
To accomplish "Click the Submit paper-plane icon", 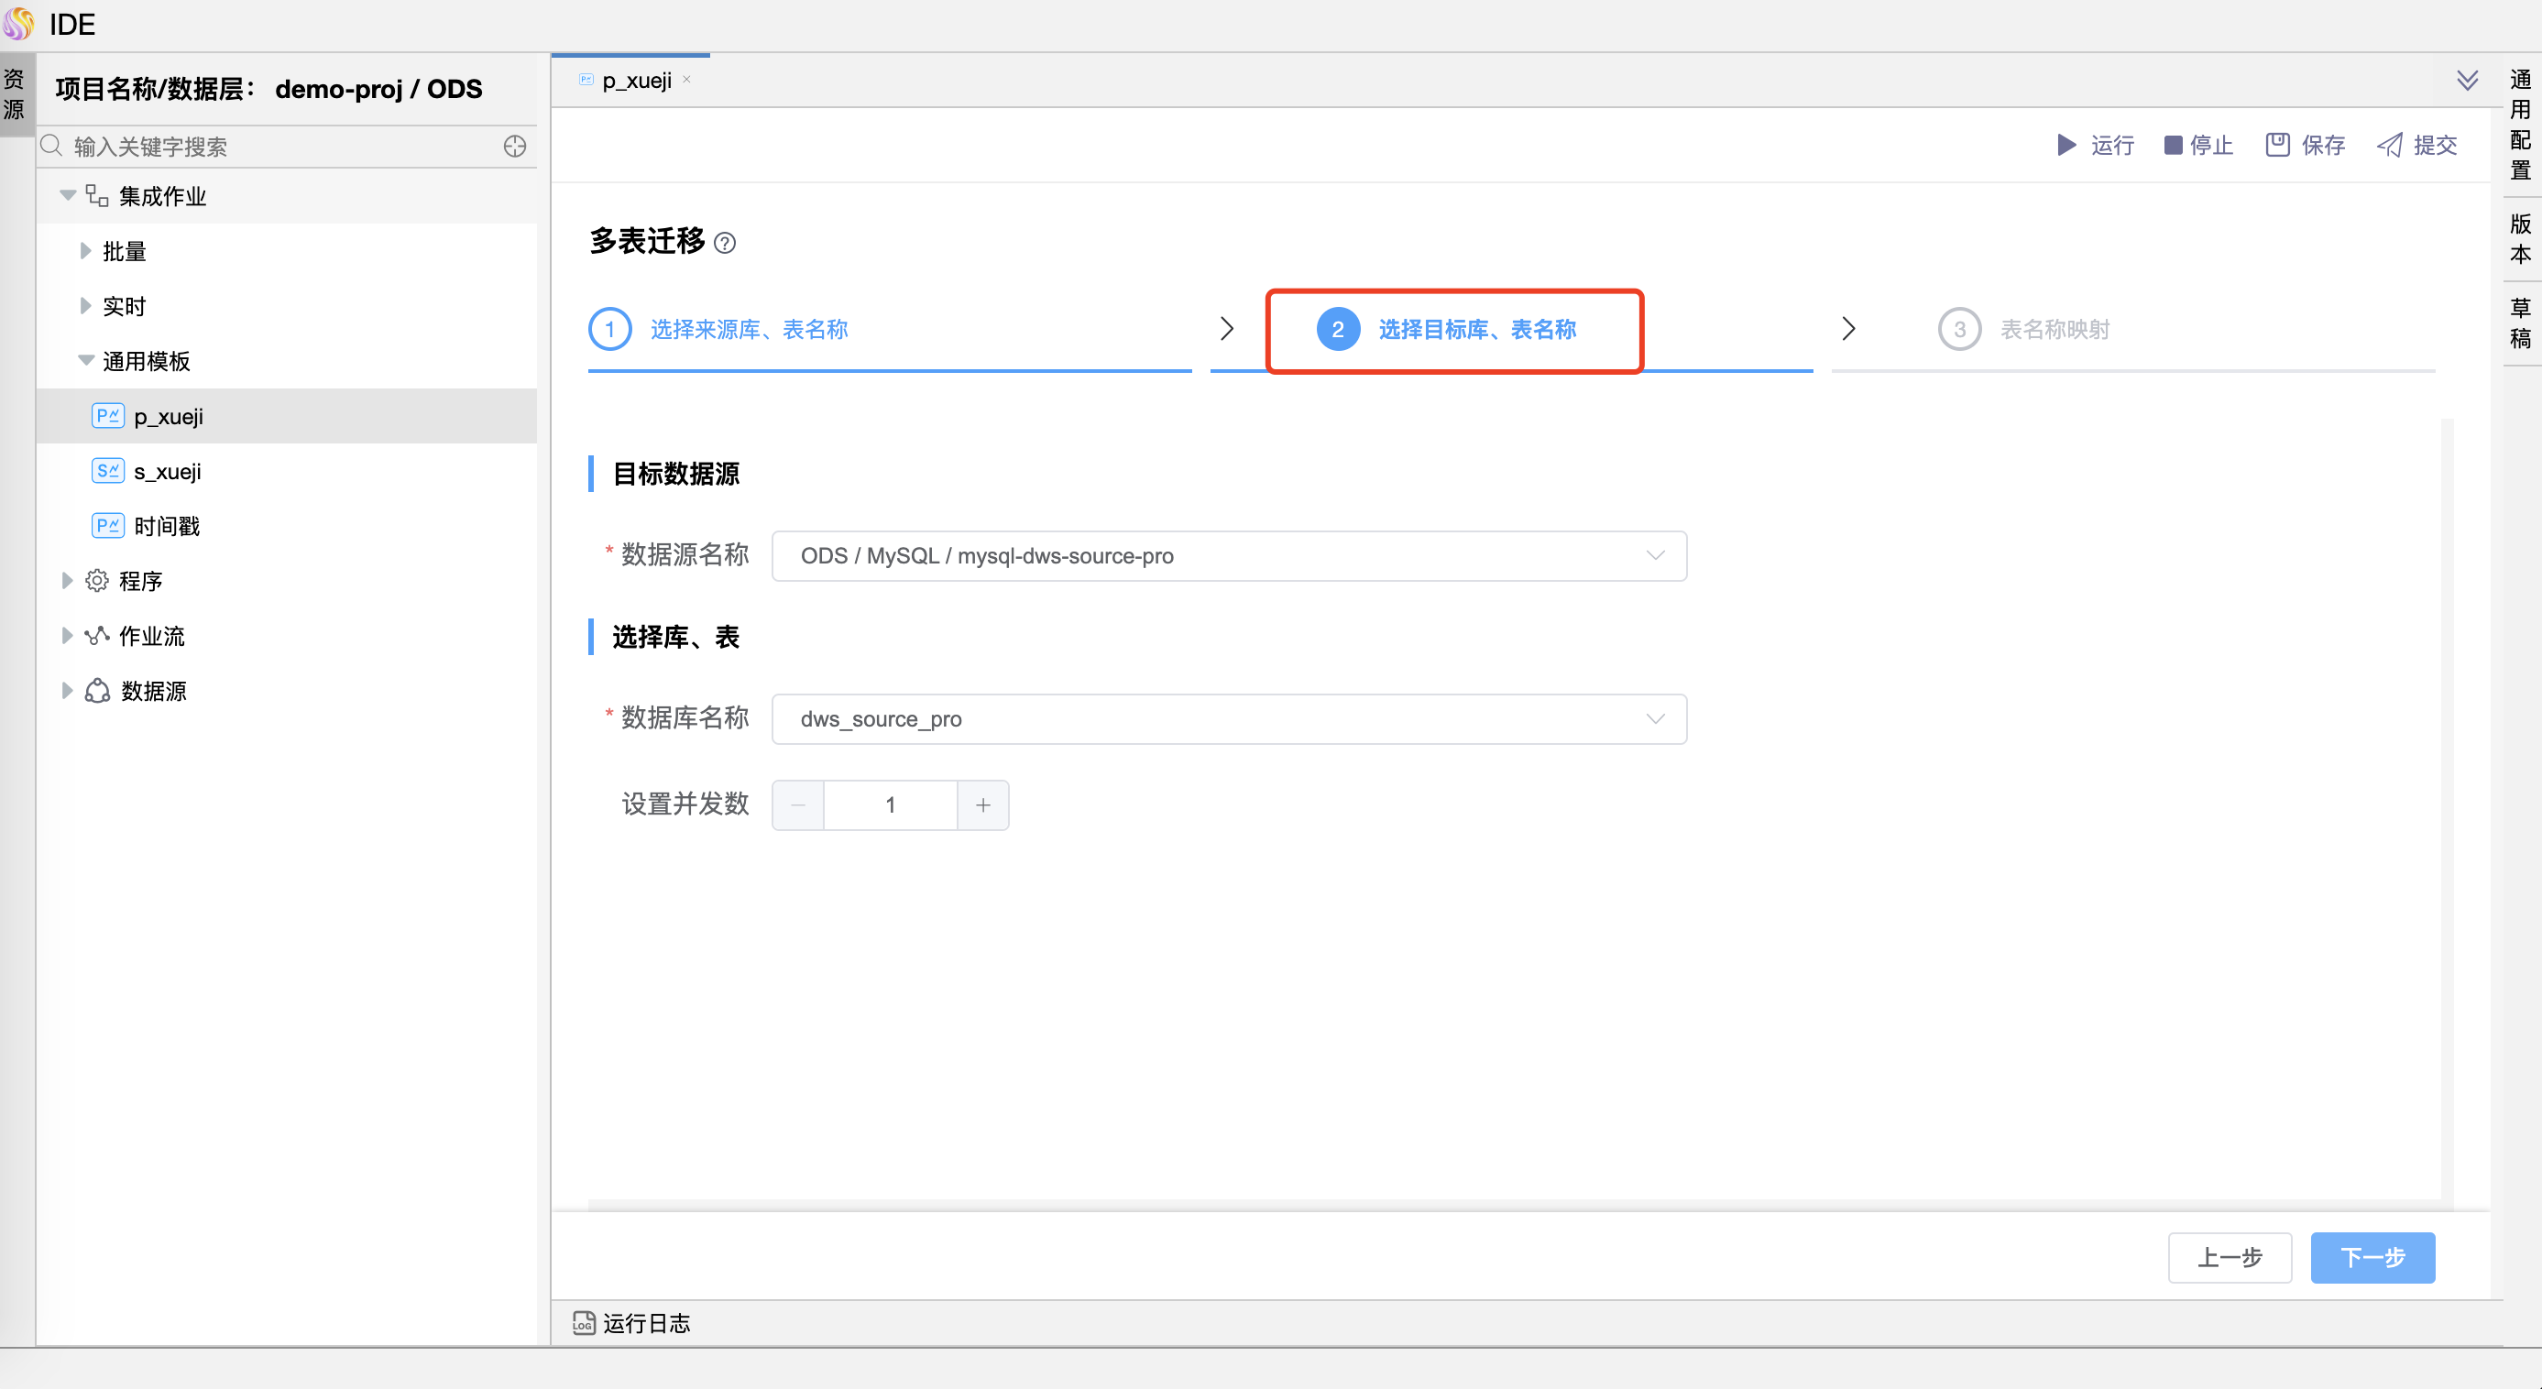I will point(2389,145).
